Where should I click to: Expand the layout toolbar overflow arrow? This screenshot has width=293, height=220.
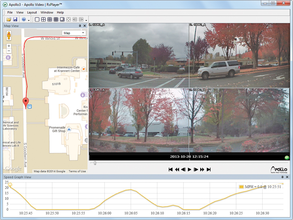coord(86,20)
